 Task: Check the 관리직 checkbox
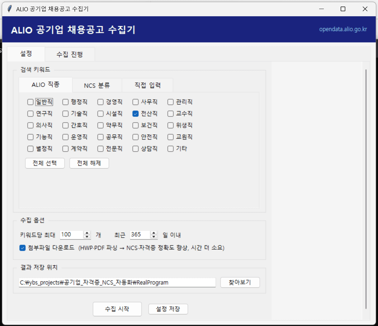(170, 102)
